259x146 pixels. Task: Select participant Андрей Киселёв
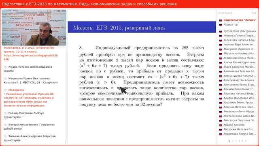coord(234,125)
